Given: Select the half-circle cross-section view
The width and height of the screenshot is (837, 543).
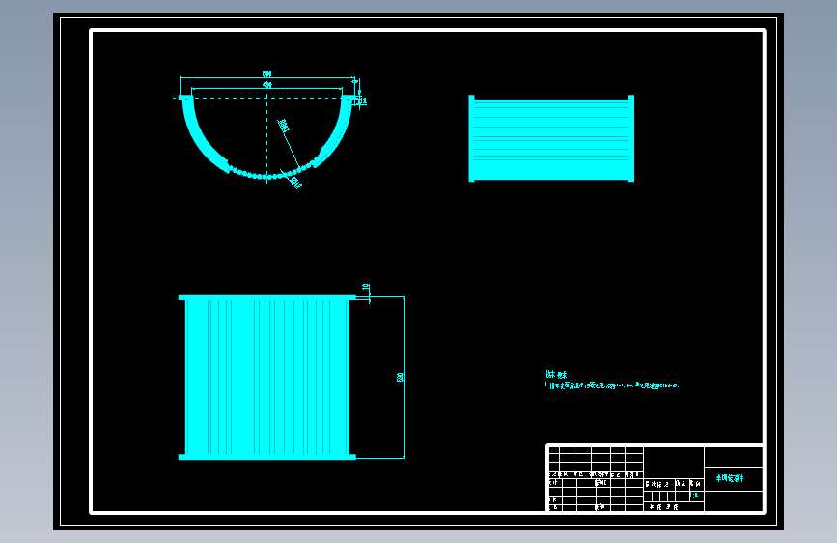Looking at the screenshot, I should (266, 137).
